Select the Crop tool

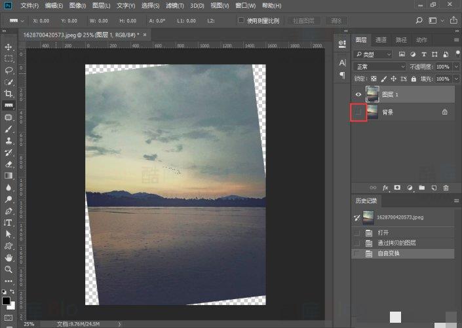tap(9, 94)
